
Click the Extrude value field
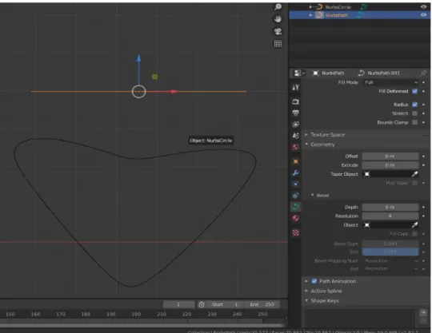click(390, 165)
